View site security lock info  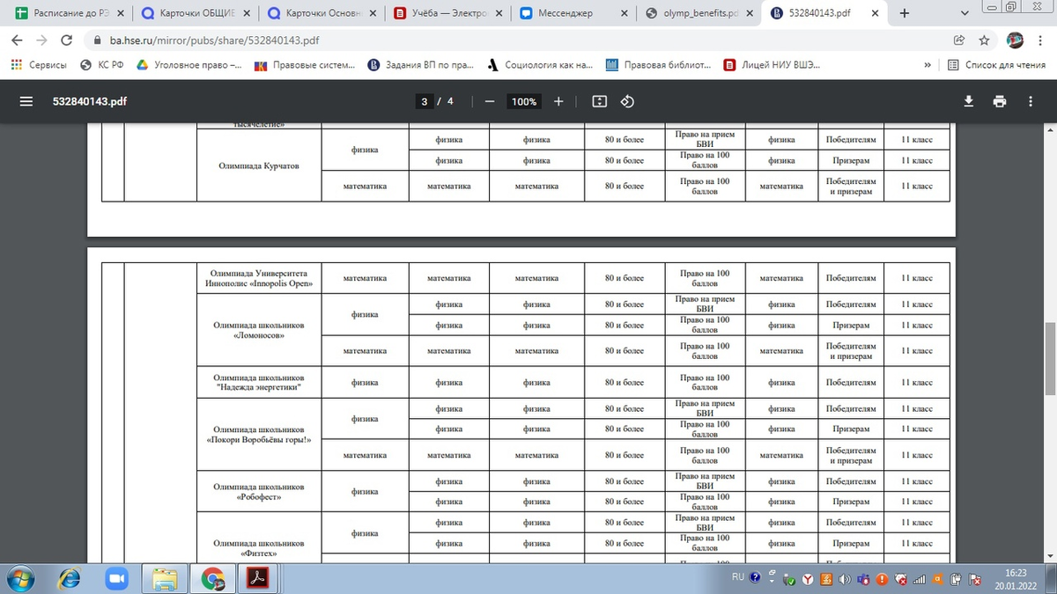pos(97,40)
